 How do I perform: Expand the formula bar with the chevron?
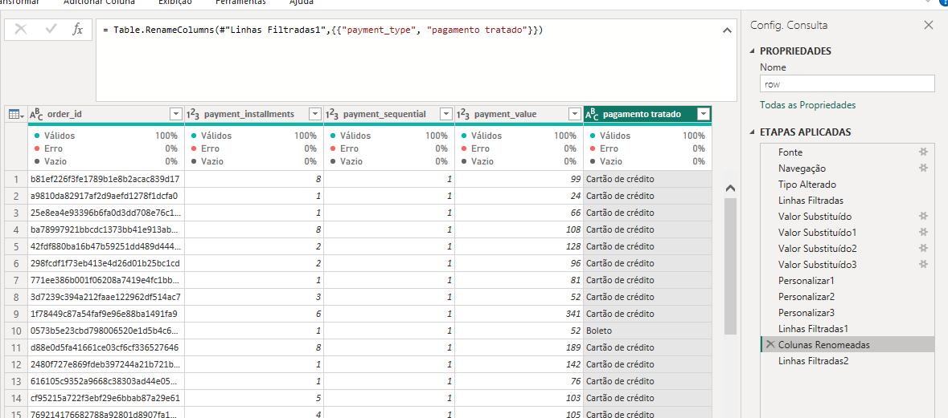coord(727,30)
